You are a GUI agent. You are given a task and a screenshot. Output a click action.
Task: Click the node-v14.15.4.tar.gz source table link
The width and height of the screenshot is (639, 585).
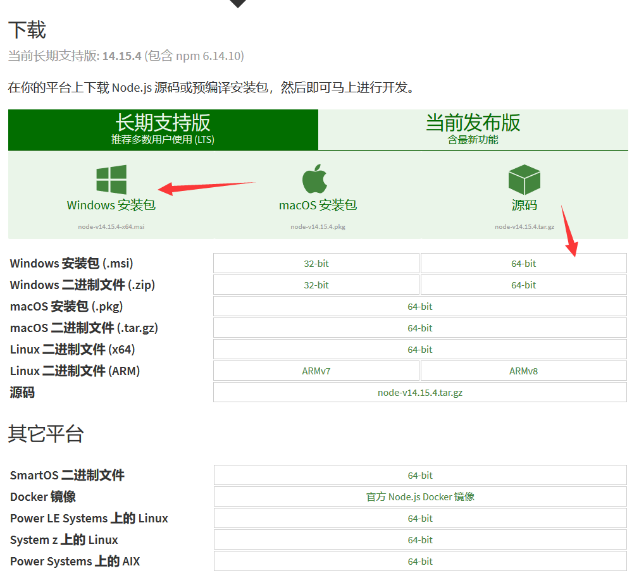coord(419,393)
